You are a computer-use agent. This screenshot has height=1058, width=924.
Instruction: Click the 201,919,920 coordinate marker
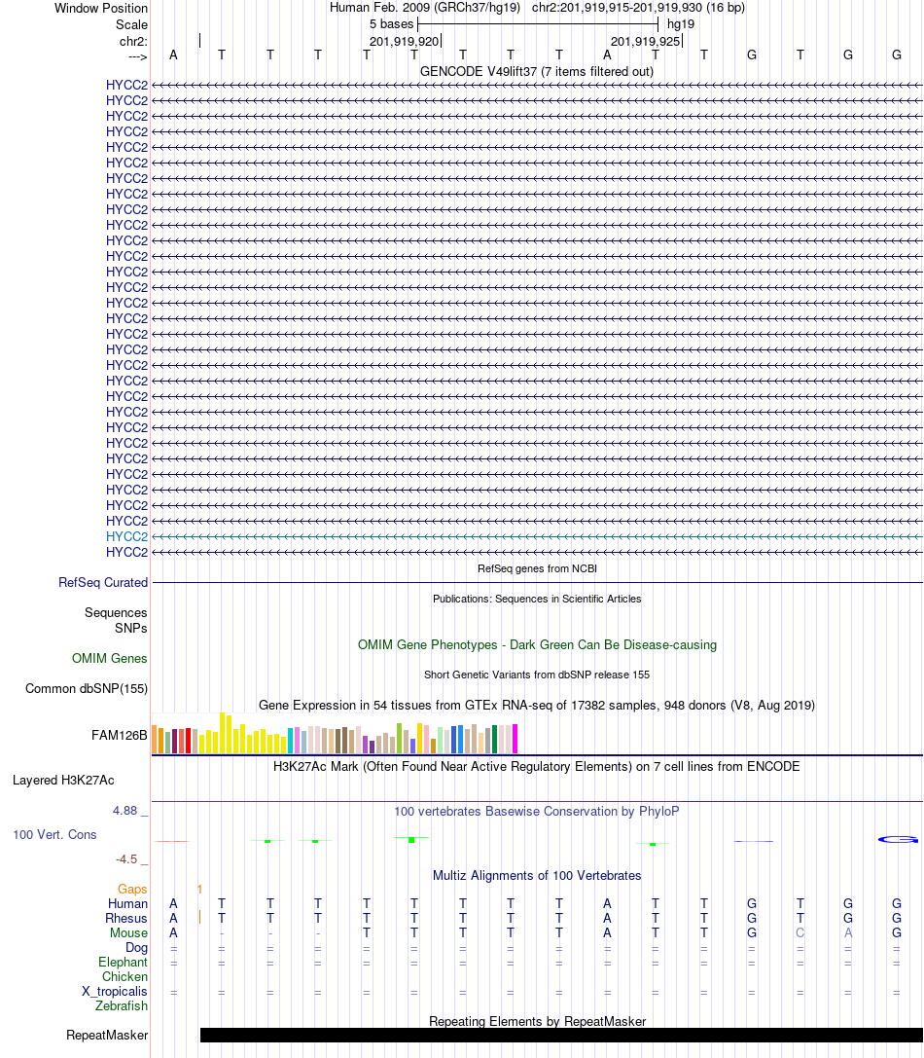pyautogui.click(x=404, y=41)
